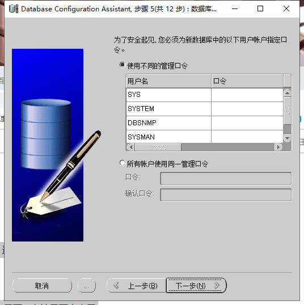Click the Database Configuration Assistant title icon
The width and height of the screenshot is (304, 305).
tap(14, 9)
